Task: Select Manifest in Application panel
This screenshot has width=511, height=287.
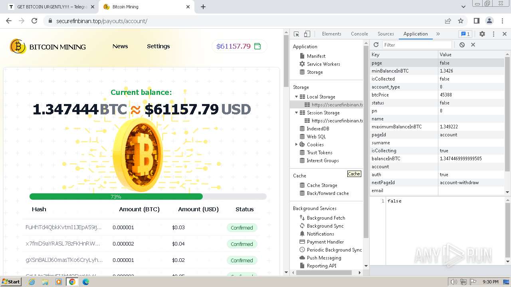Action: (316, 56)
